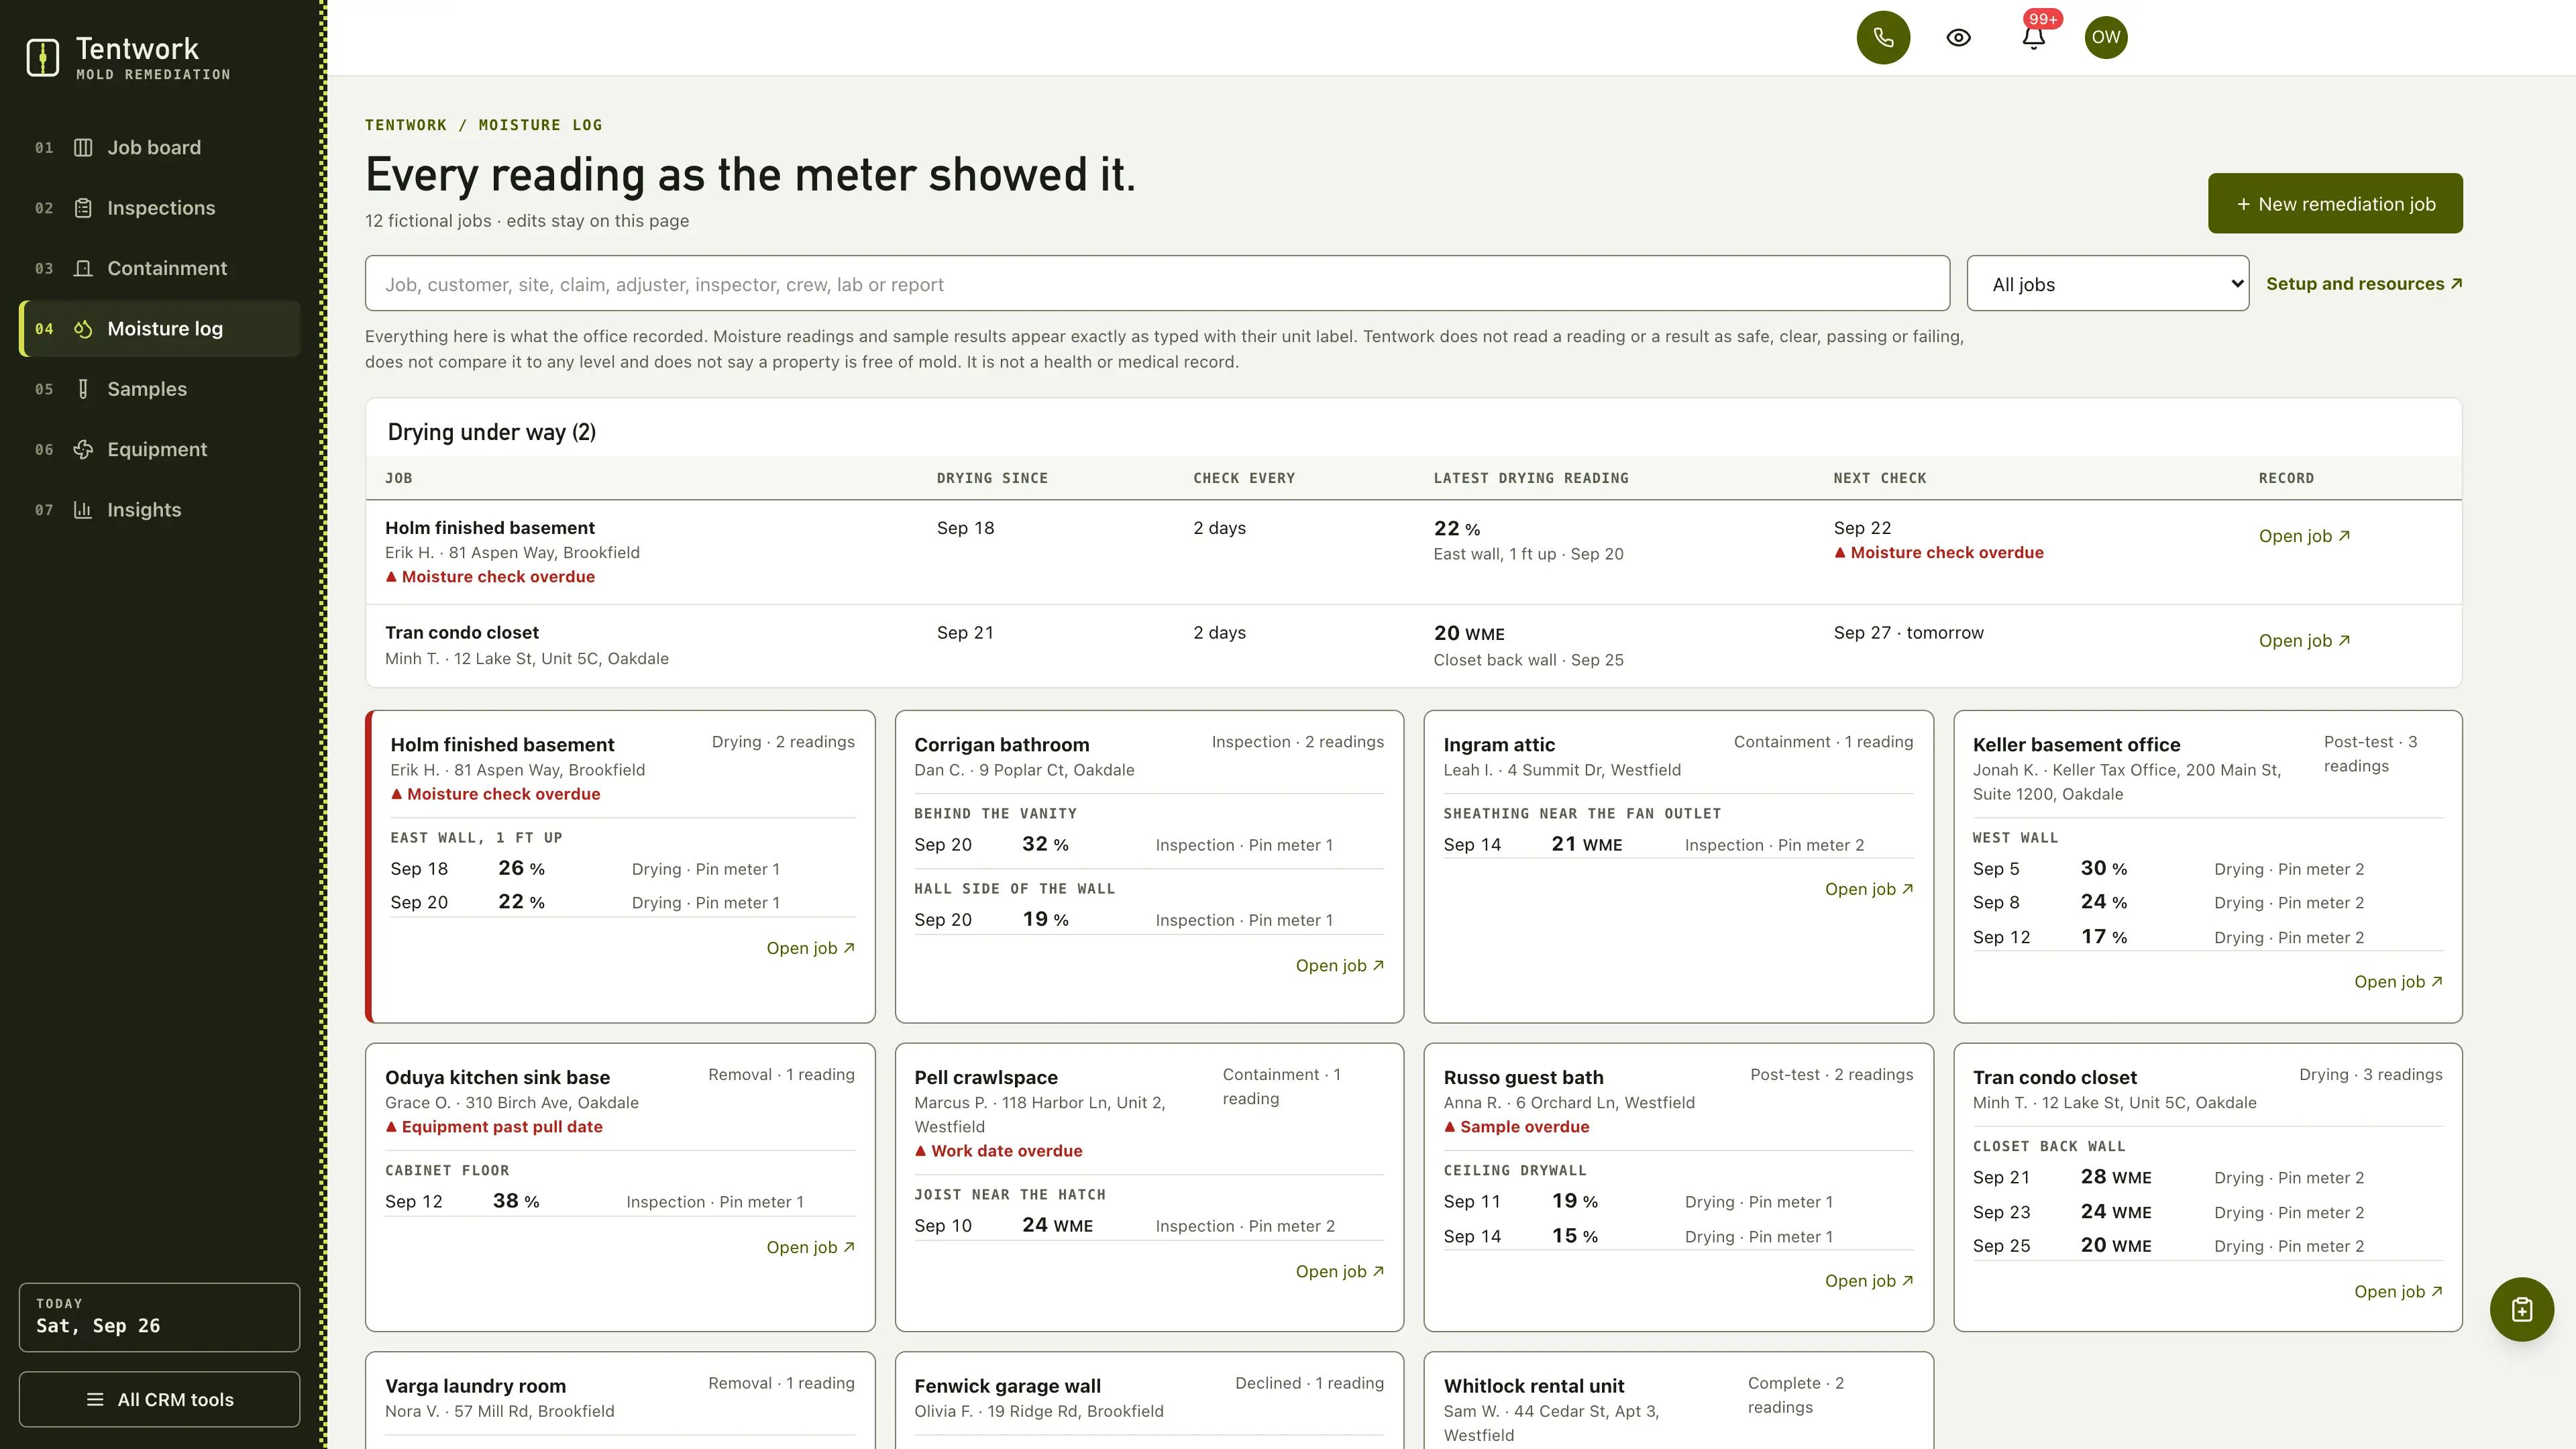
Task: Go to Inspections section
Action: [160, 208]
